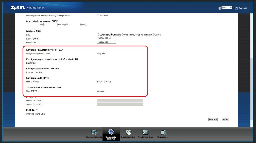Open Bezpieczeństwo shield icon
This screenshot has height=143, width=256.
129,132
